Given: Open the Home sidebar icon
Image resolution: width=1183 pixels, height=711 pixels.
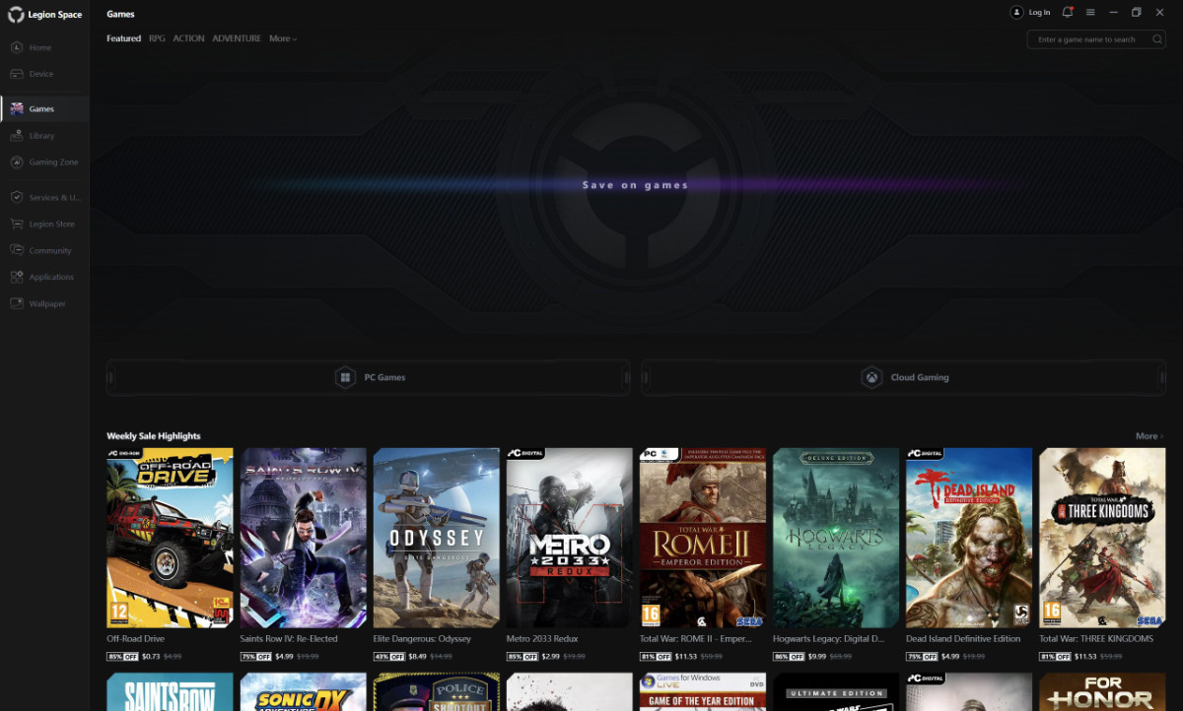Looking at the screenshot, I should coord(17,47).
